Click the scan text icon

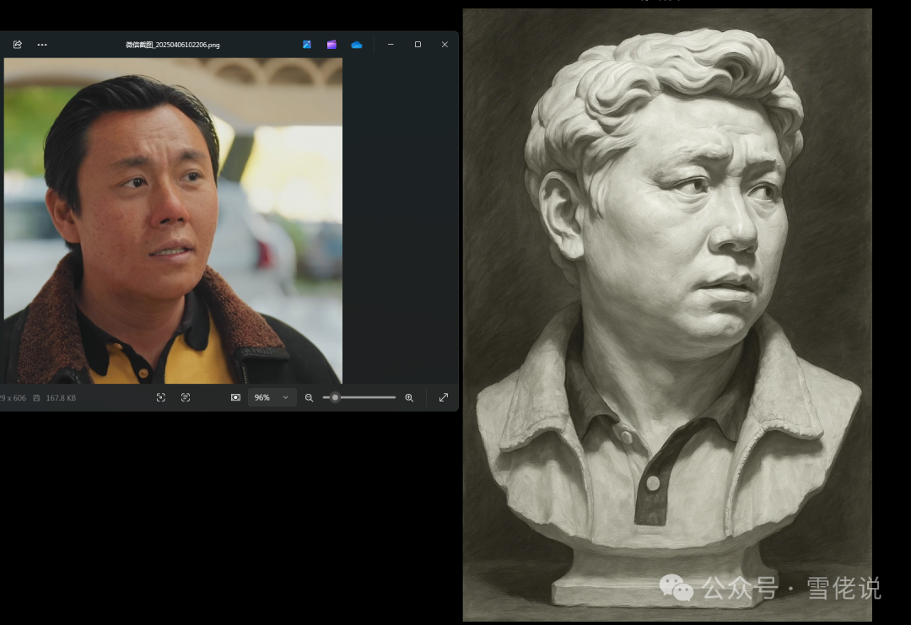186,397
